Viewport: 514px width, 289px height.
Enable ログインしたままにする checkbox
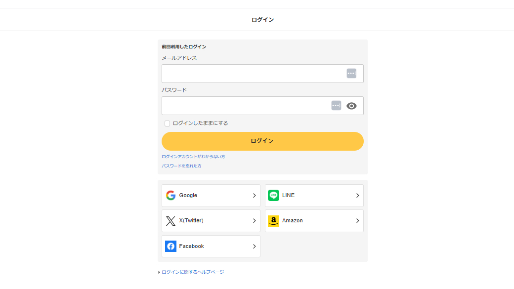[167, 124]
